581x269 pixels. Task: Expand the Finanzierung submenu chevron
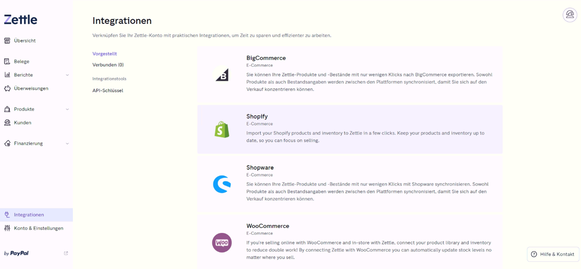[x=67, y=144]
